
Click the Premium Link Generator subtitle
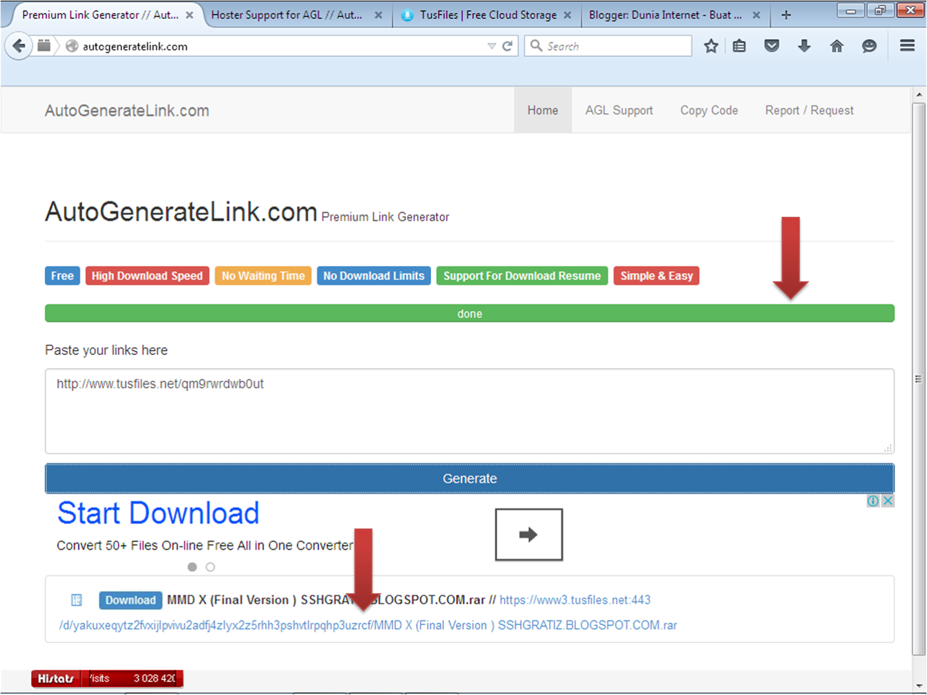pos(385,217)
